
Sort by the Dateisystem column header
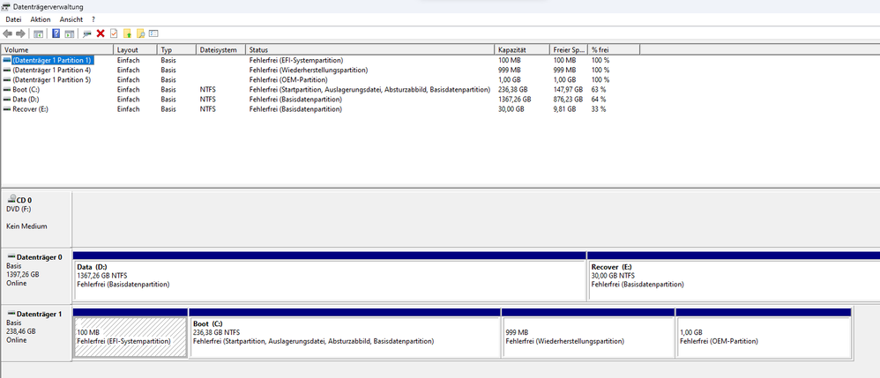point(221,50)
